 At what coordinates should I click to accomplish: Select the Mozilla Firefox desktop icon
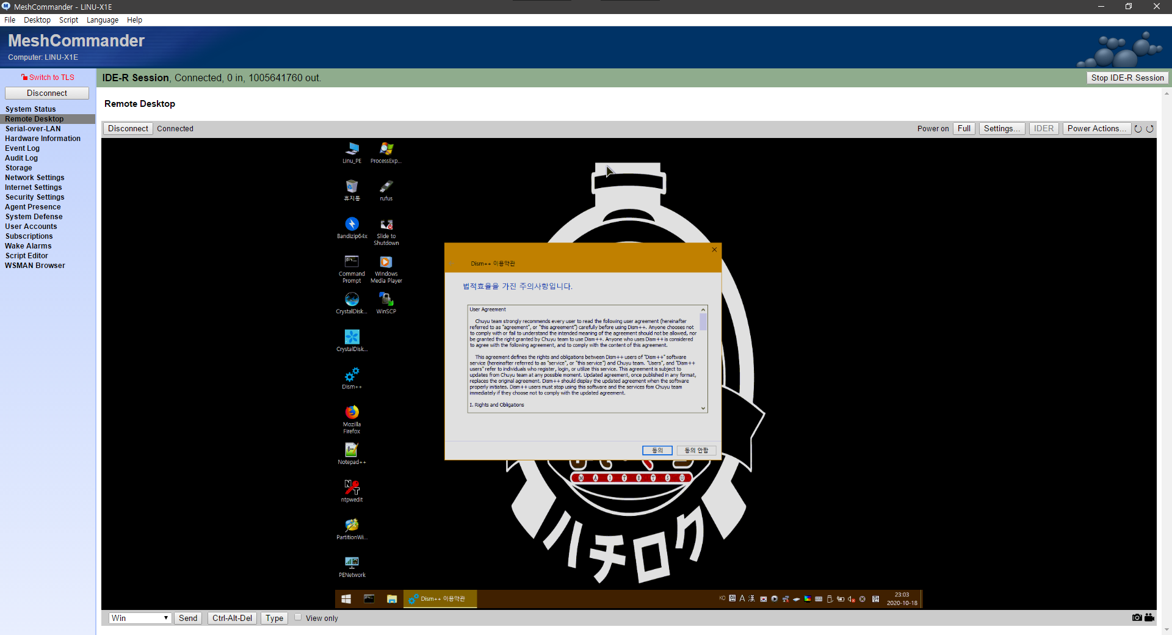pos(352,419)
